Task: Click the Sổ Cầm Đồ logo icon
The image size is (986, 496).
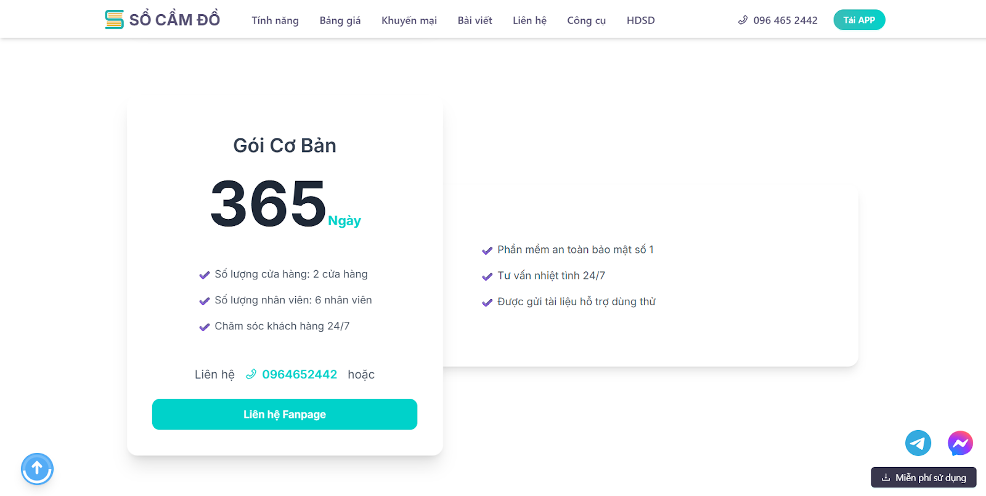Action: click(114, 20)
